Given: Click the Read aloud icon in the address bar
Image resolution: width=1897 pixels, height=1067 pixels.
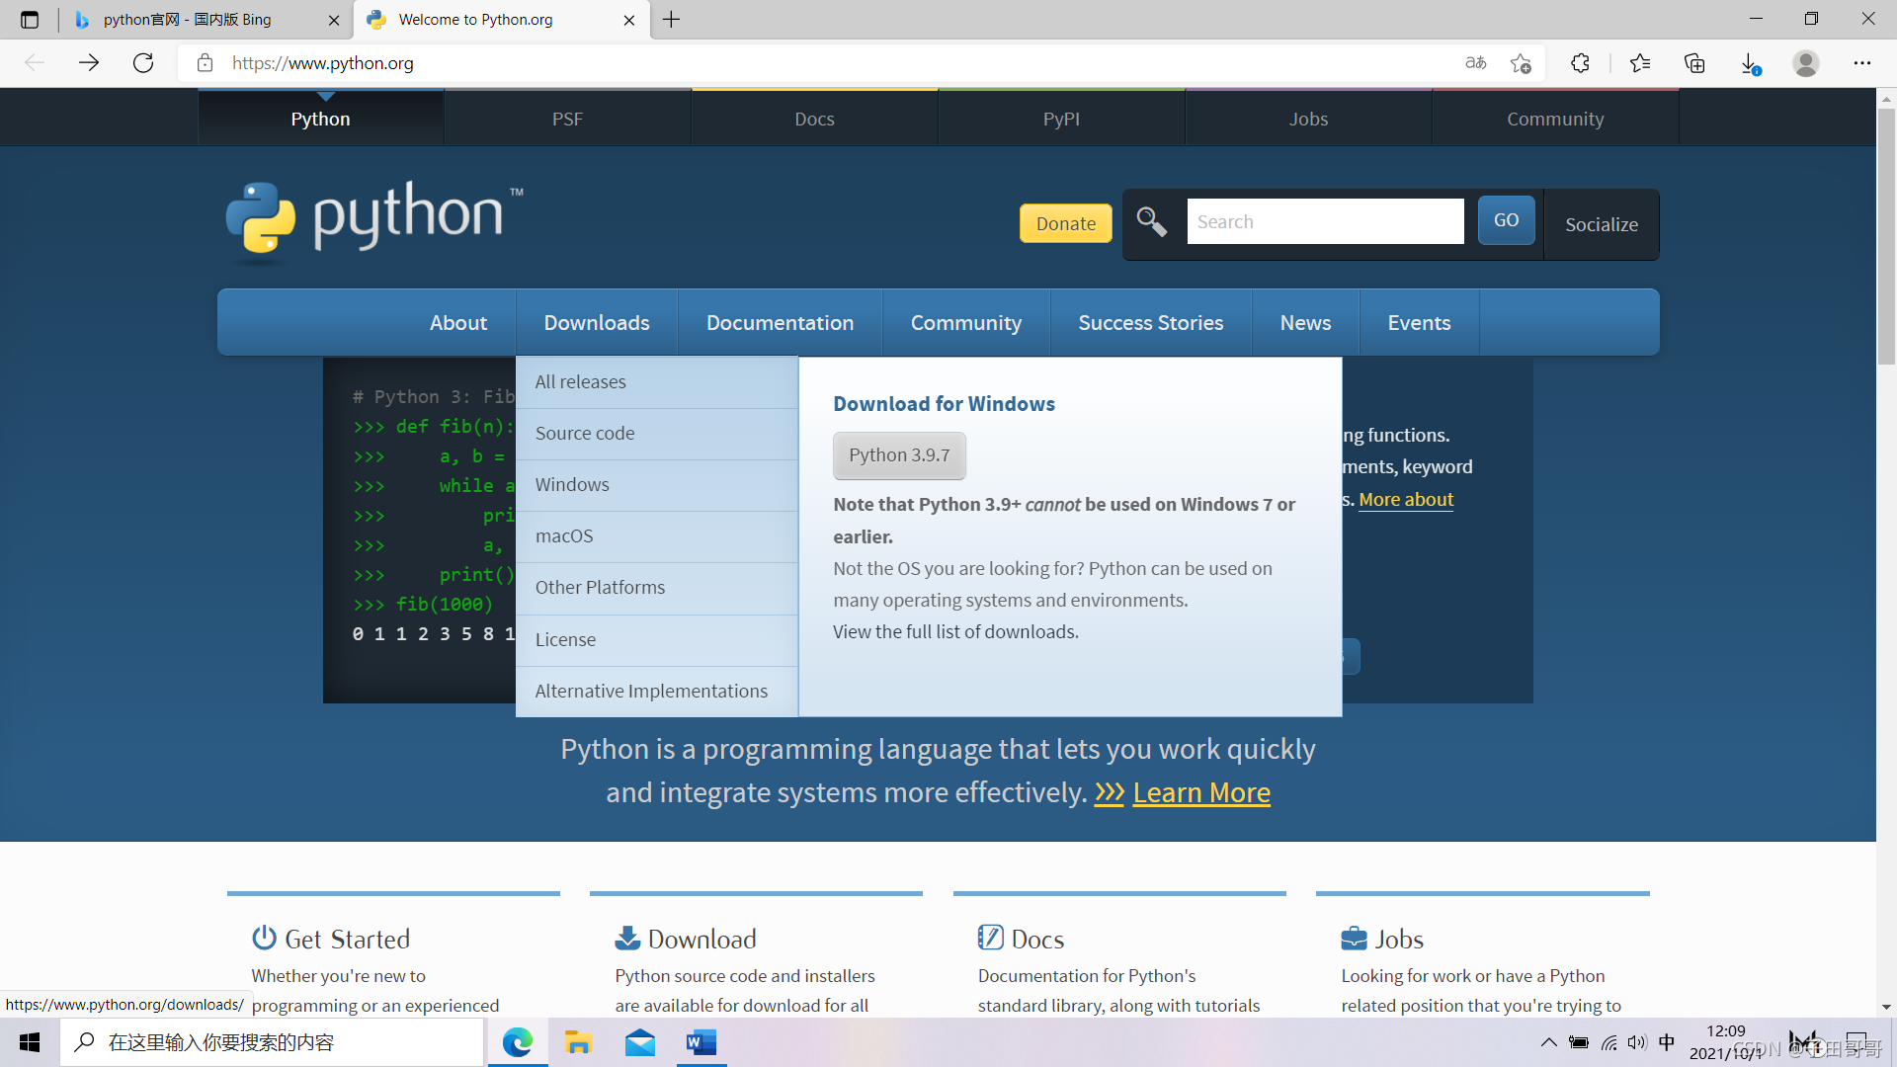Looking at the screenshot, I should click(1475, 62).
